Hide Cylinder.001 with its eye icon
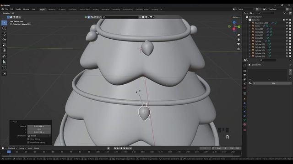This screenshot has height=164, width=293. 287,44
